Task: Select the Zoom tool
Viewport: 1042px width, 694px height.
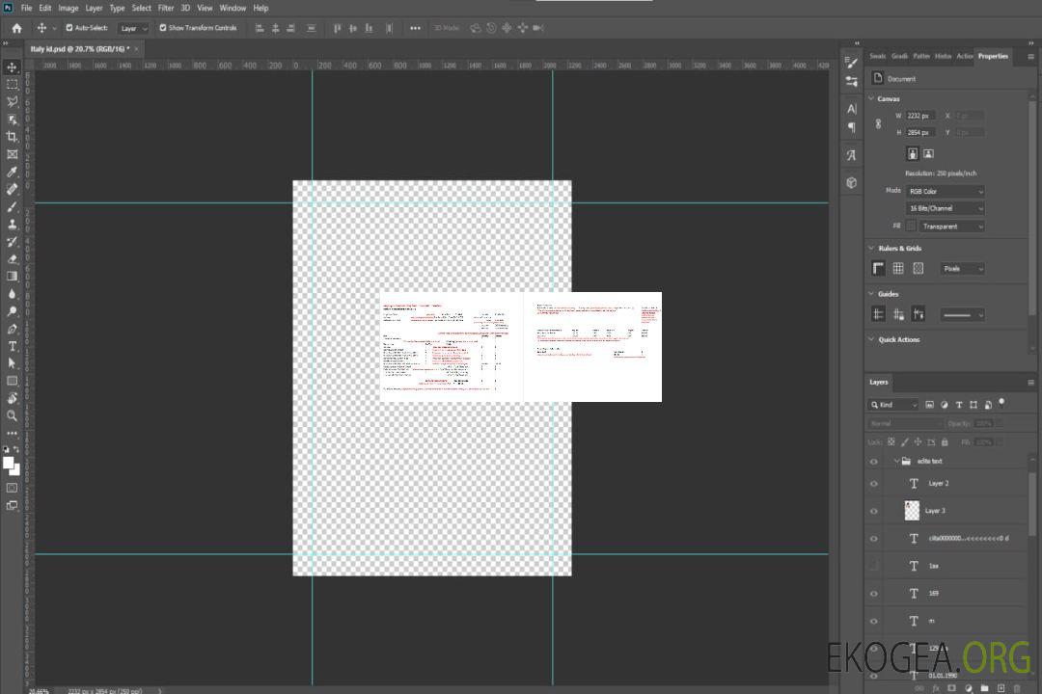Action: tap(13, 415)
